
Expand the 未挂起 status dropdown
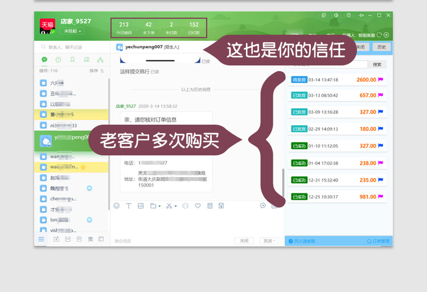72,31
